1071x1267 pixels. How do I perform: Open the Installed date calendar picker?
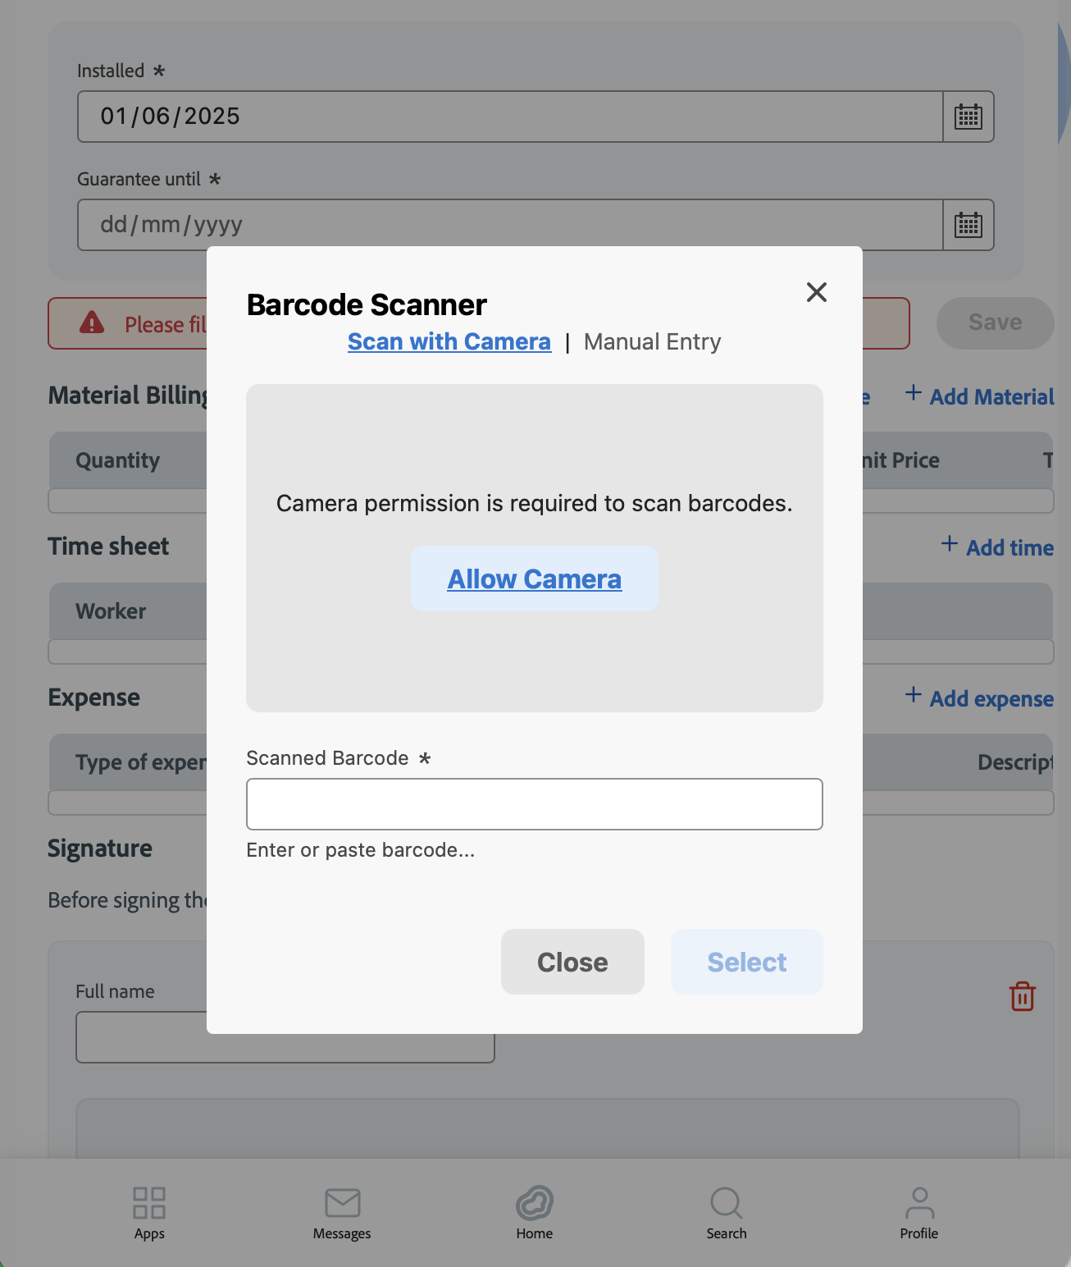pyautogui.click(x=968, y=117)
